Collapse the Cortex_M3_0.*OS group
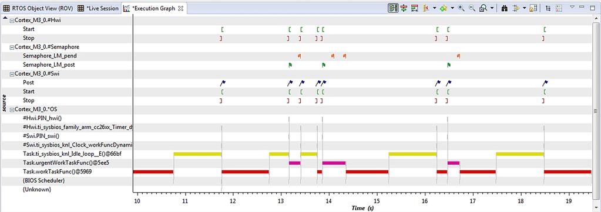The image size is (601, 212). [12, 110]
